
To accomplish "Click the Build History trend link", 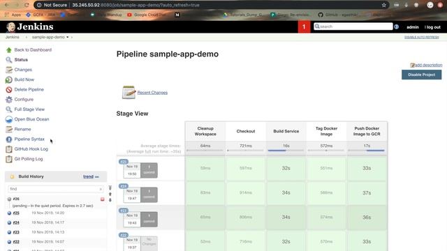I will click(88, 176).
